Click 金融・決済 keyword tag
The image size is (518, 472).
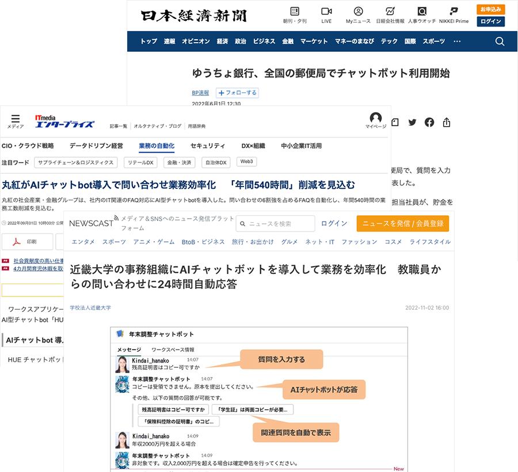tap(180, 162)
